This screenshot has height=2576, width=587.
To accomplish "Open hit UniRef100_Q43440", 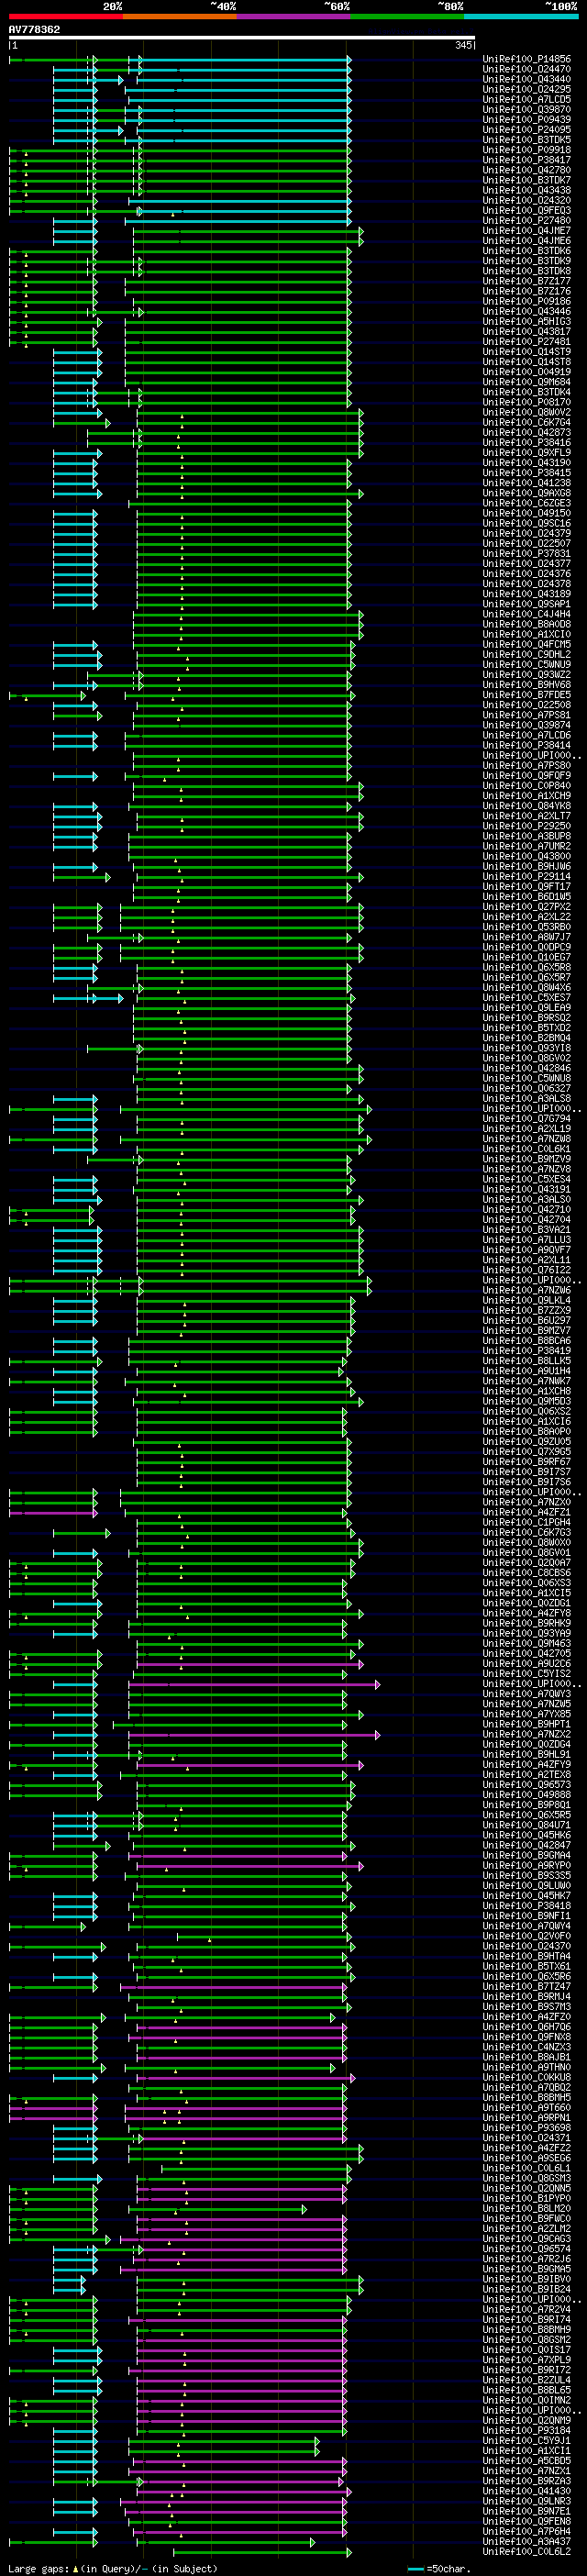I will (x=527, y=79).
